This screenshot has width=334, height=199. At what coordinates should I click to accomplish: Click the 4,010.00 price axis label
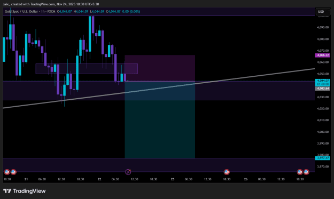(x=323, y=120)
